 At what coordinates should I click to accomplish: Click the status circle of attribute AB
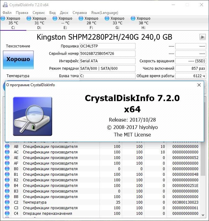click(x=7, y=146)
